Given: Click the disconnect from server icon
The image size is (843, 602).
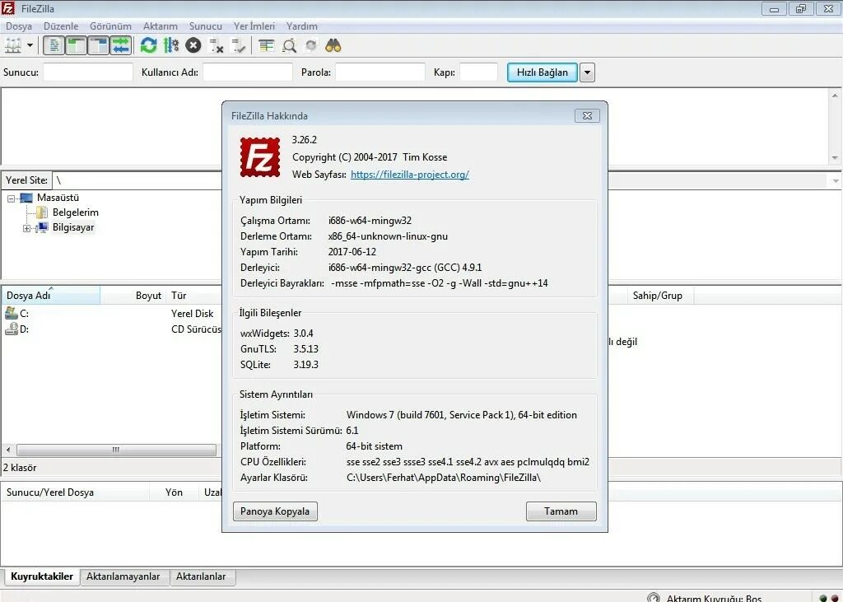Looking at the screenshot, I should pyautogui.click(x=217, y=46).
